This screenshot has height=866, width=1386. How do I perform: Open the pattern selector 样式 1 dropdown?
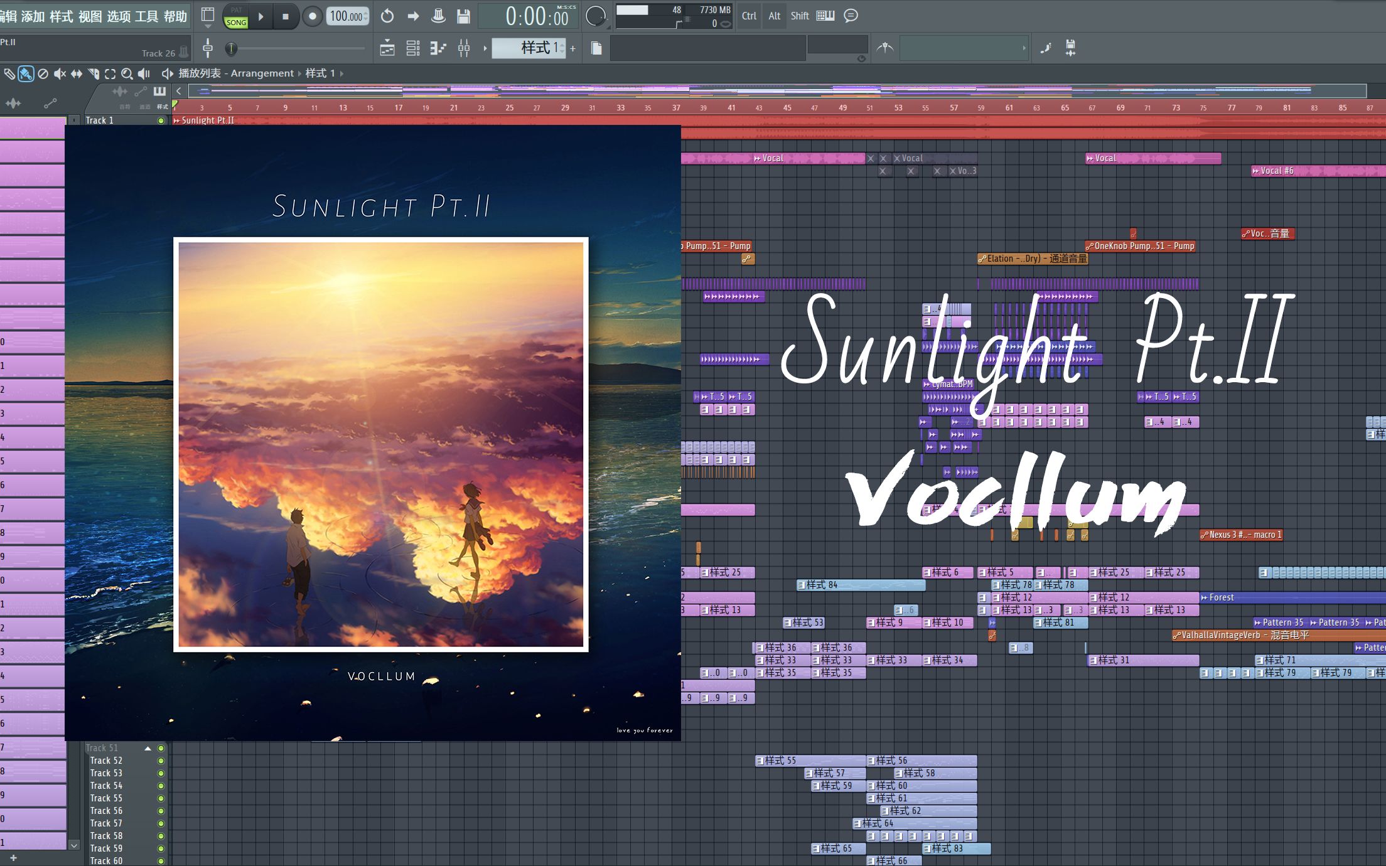[529, 48]
